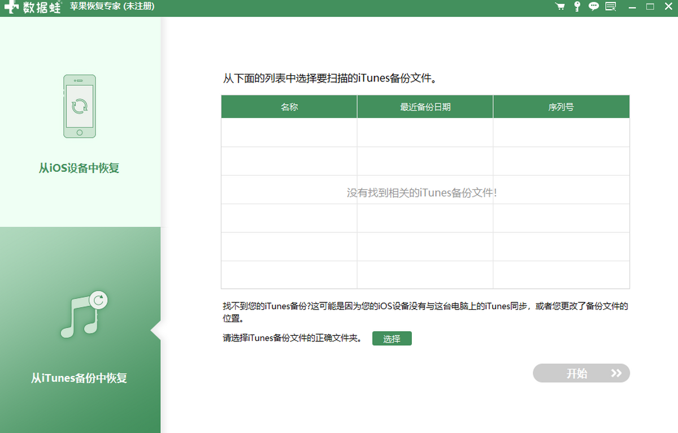Close the 苹果恢复专家 window

click(x=667, y=7)
